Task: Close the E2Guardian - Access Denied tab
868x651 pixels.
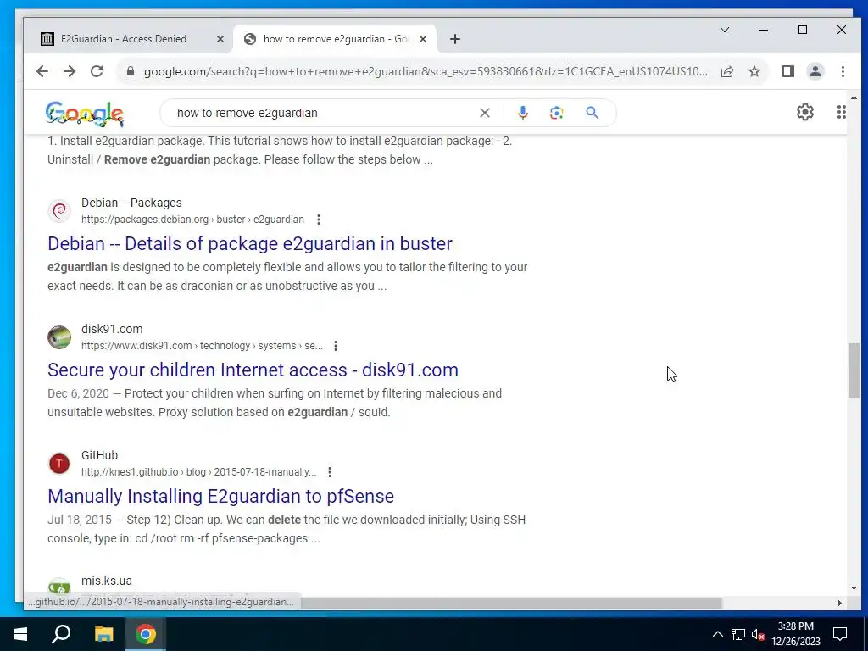Action: coord(220,39)
